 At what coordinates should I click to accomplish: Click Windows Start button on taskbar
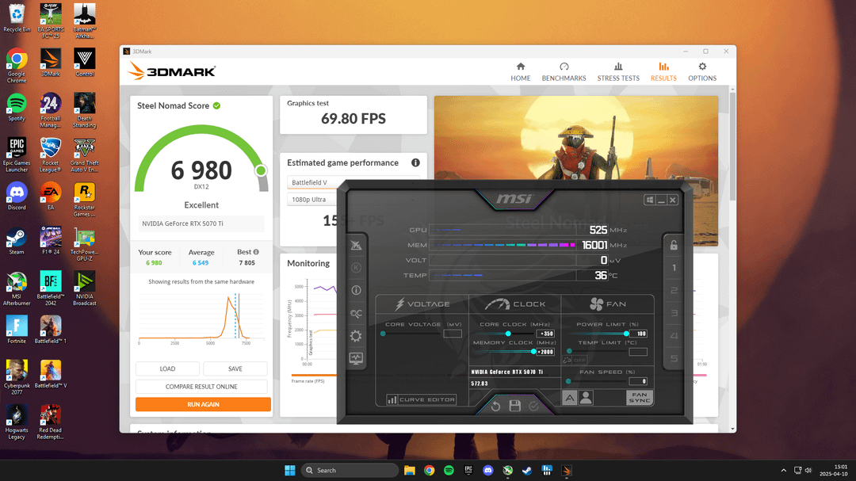(290, 470)
